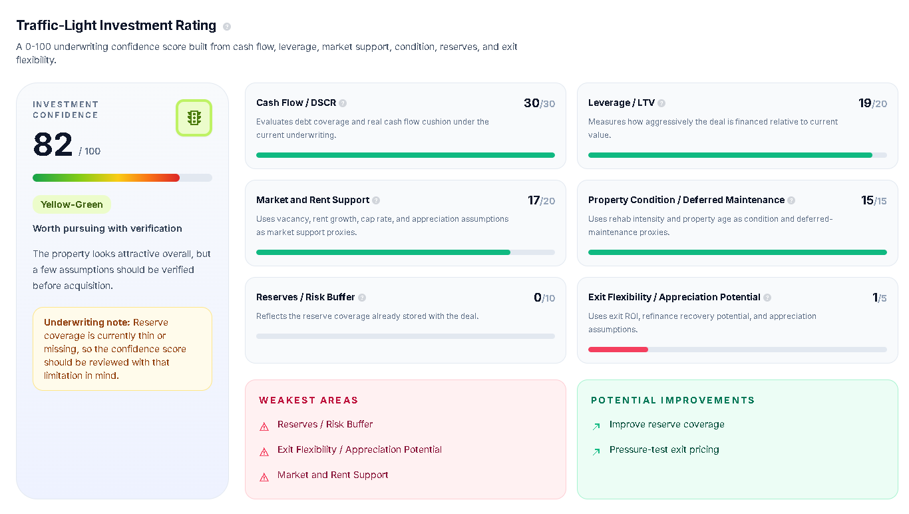Click the red Exit Flexibility progress bar
This screenshot has width=909, height=514.
[x=618, y=349]
